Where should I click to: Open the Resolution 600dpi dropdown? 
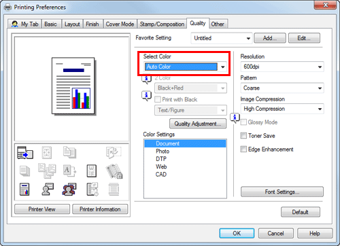point(282,67)
